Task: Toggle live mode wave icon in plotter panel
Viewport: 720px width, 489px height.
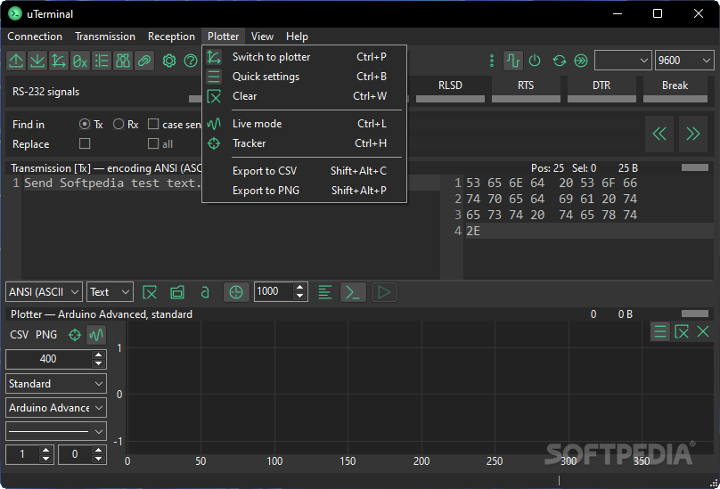Action: (96, 335)
